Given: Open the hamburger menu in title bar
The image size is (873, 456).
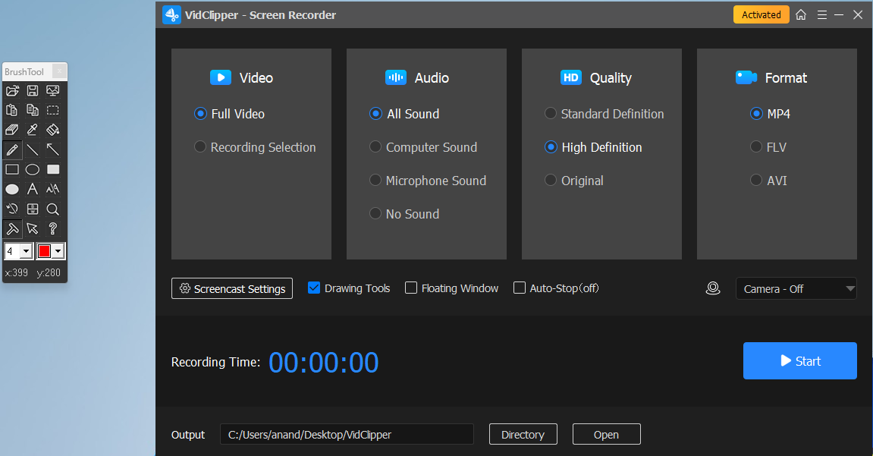Looking at the screenshot, I should (x=821, y=15).
